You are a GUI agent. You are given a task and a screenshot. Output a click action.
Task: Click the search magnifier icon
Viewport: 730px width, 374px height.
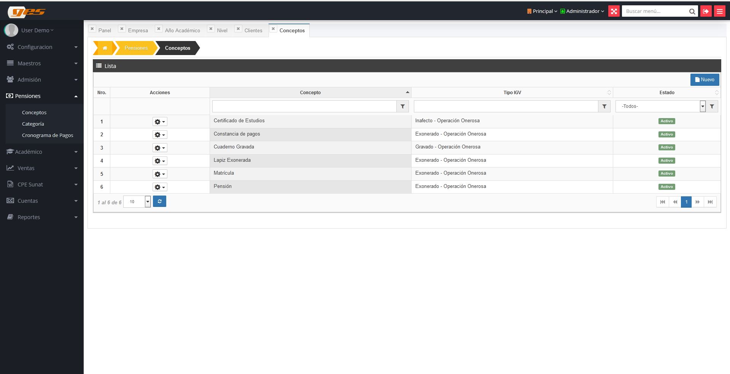click(692, 11)
